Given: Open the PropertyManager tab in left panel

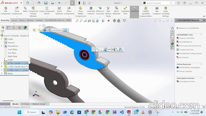Looking at the screenshot, I should [8, 28].
